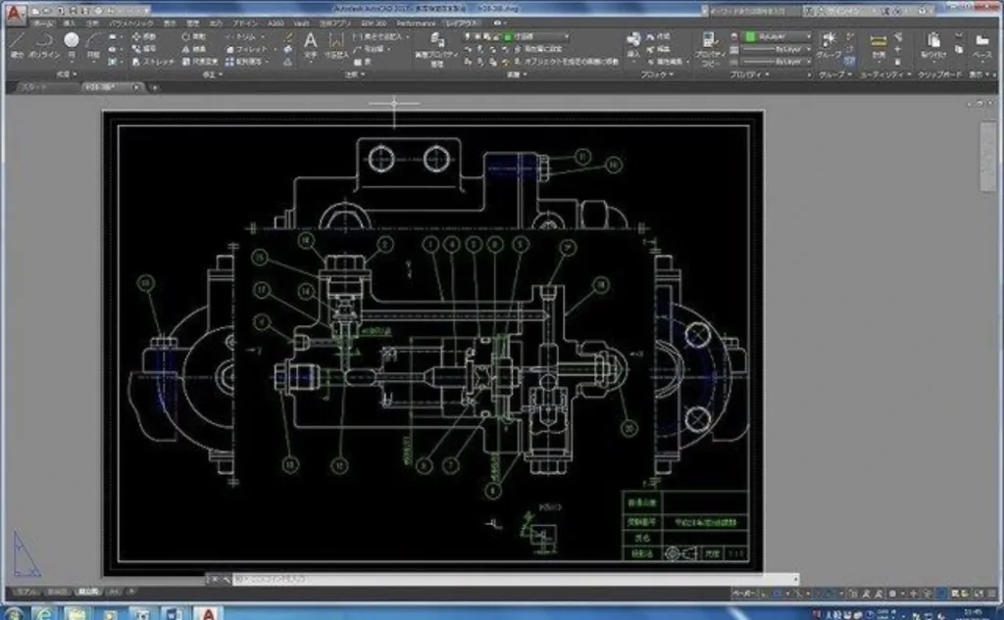Click the Base (ベース) view button
Viewport: 1004px width, 620px height.
click(981, 45)
